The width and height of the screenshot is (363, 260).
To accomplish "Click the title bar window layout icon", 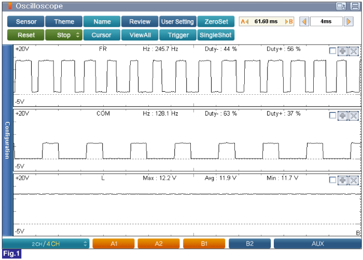I will point(355,6).
